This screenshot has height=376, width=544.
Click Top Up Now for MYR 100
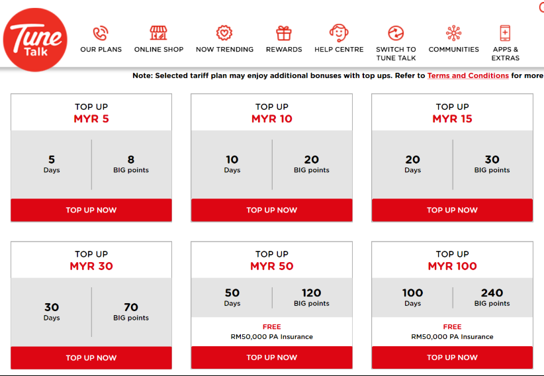452,357
